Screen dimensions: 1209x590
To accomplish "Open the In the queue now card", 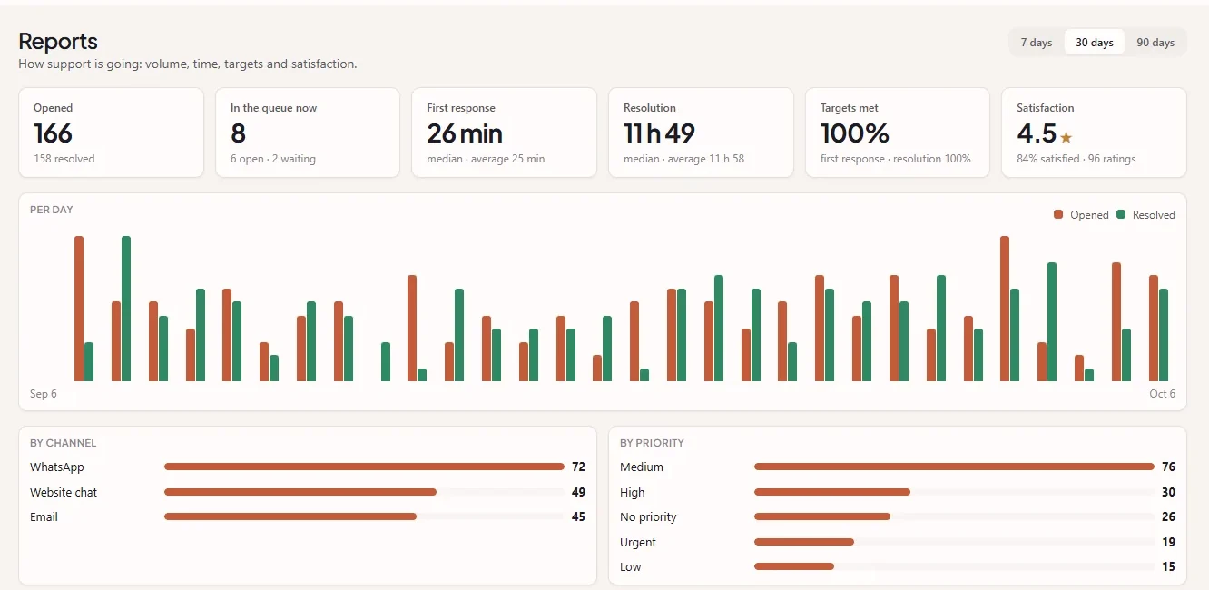I will (x=308, y=133).
